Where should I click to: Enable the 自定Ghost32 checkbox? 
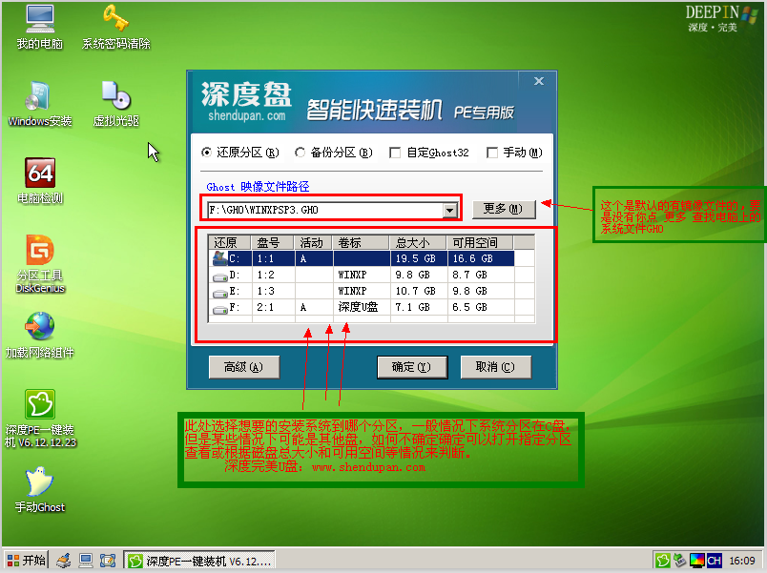point(397,153)
